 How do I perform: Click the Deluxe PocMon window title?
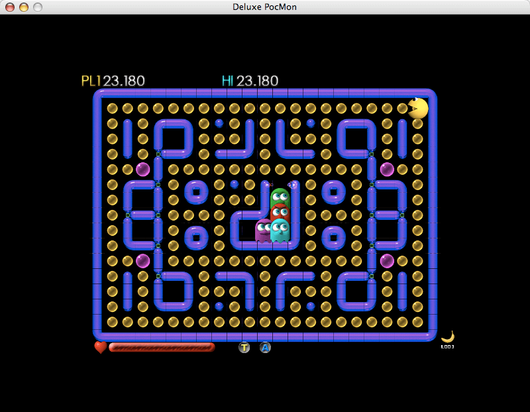(x=264, y=7)
